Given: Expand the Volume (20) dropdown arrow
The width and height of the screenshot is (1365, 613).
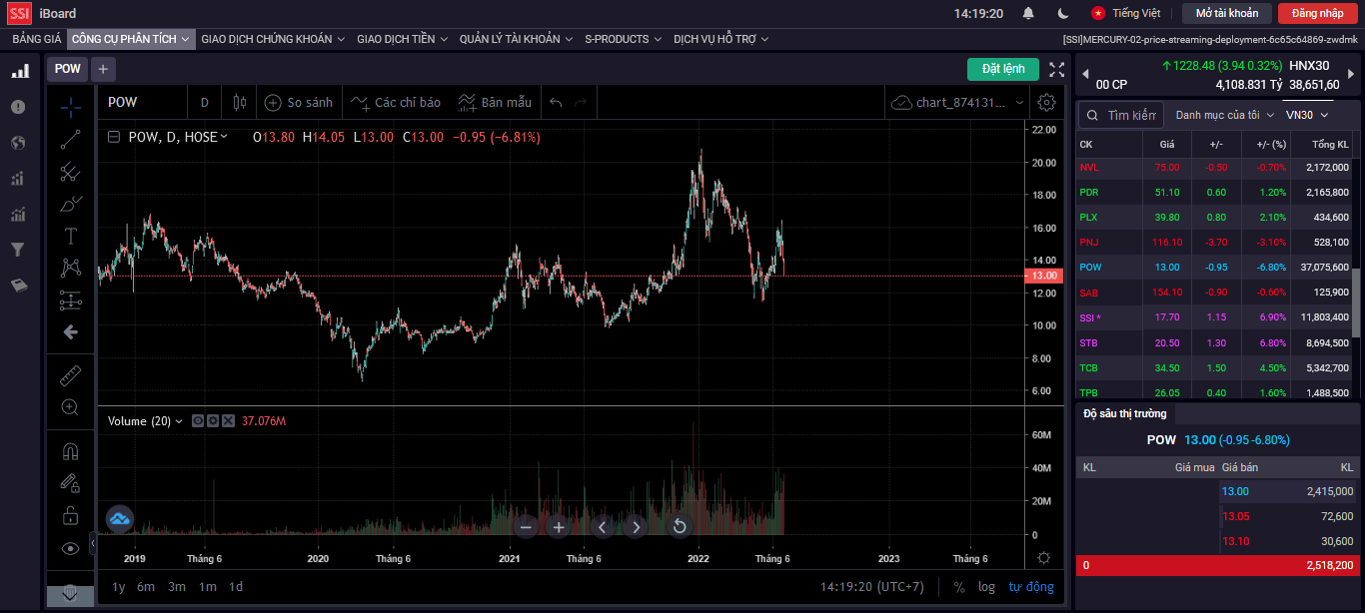Looking at the screenshot, I should point(179,421).
